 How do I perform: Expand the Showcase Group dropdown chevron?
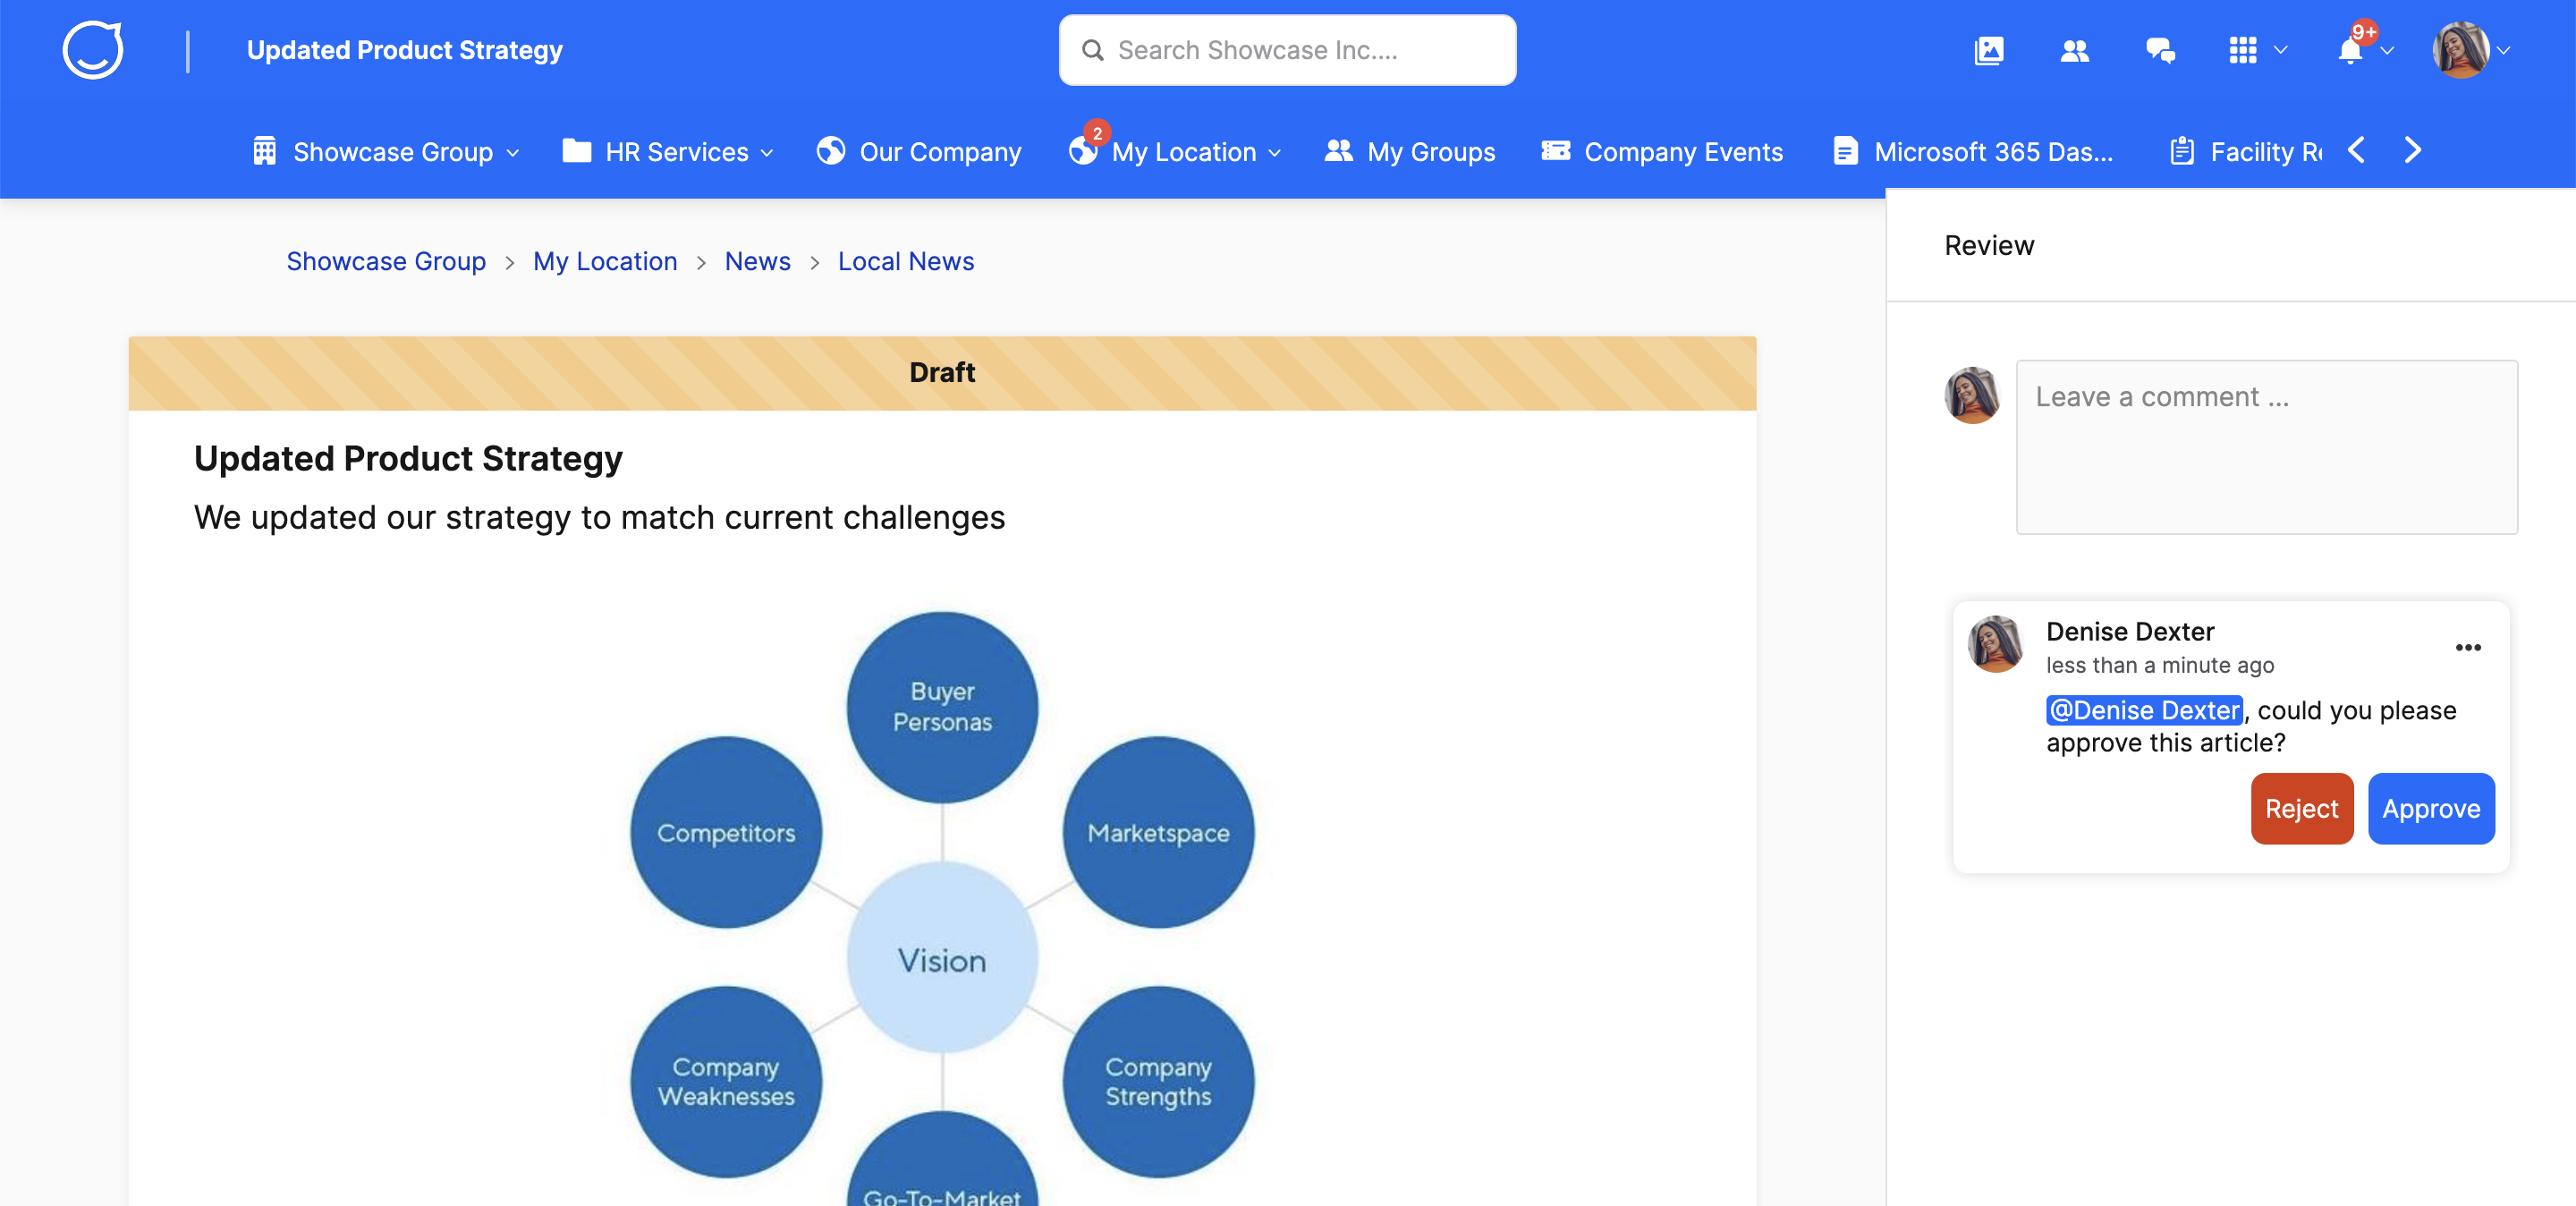point(513,153)
